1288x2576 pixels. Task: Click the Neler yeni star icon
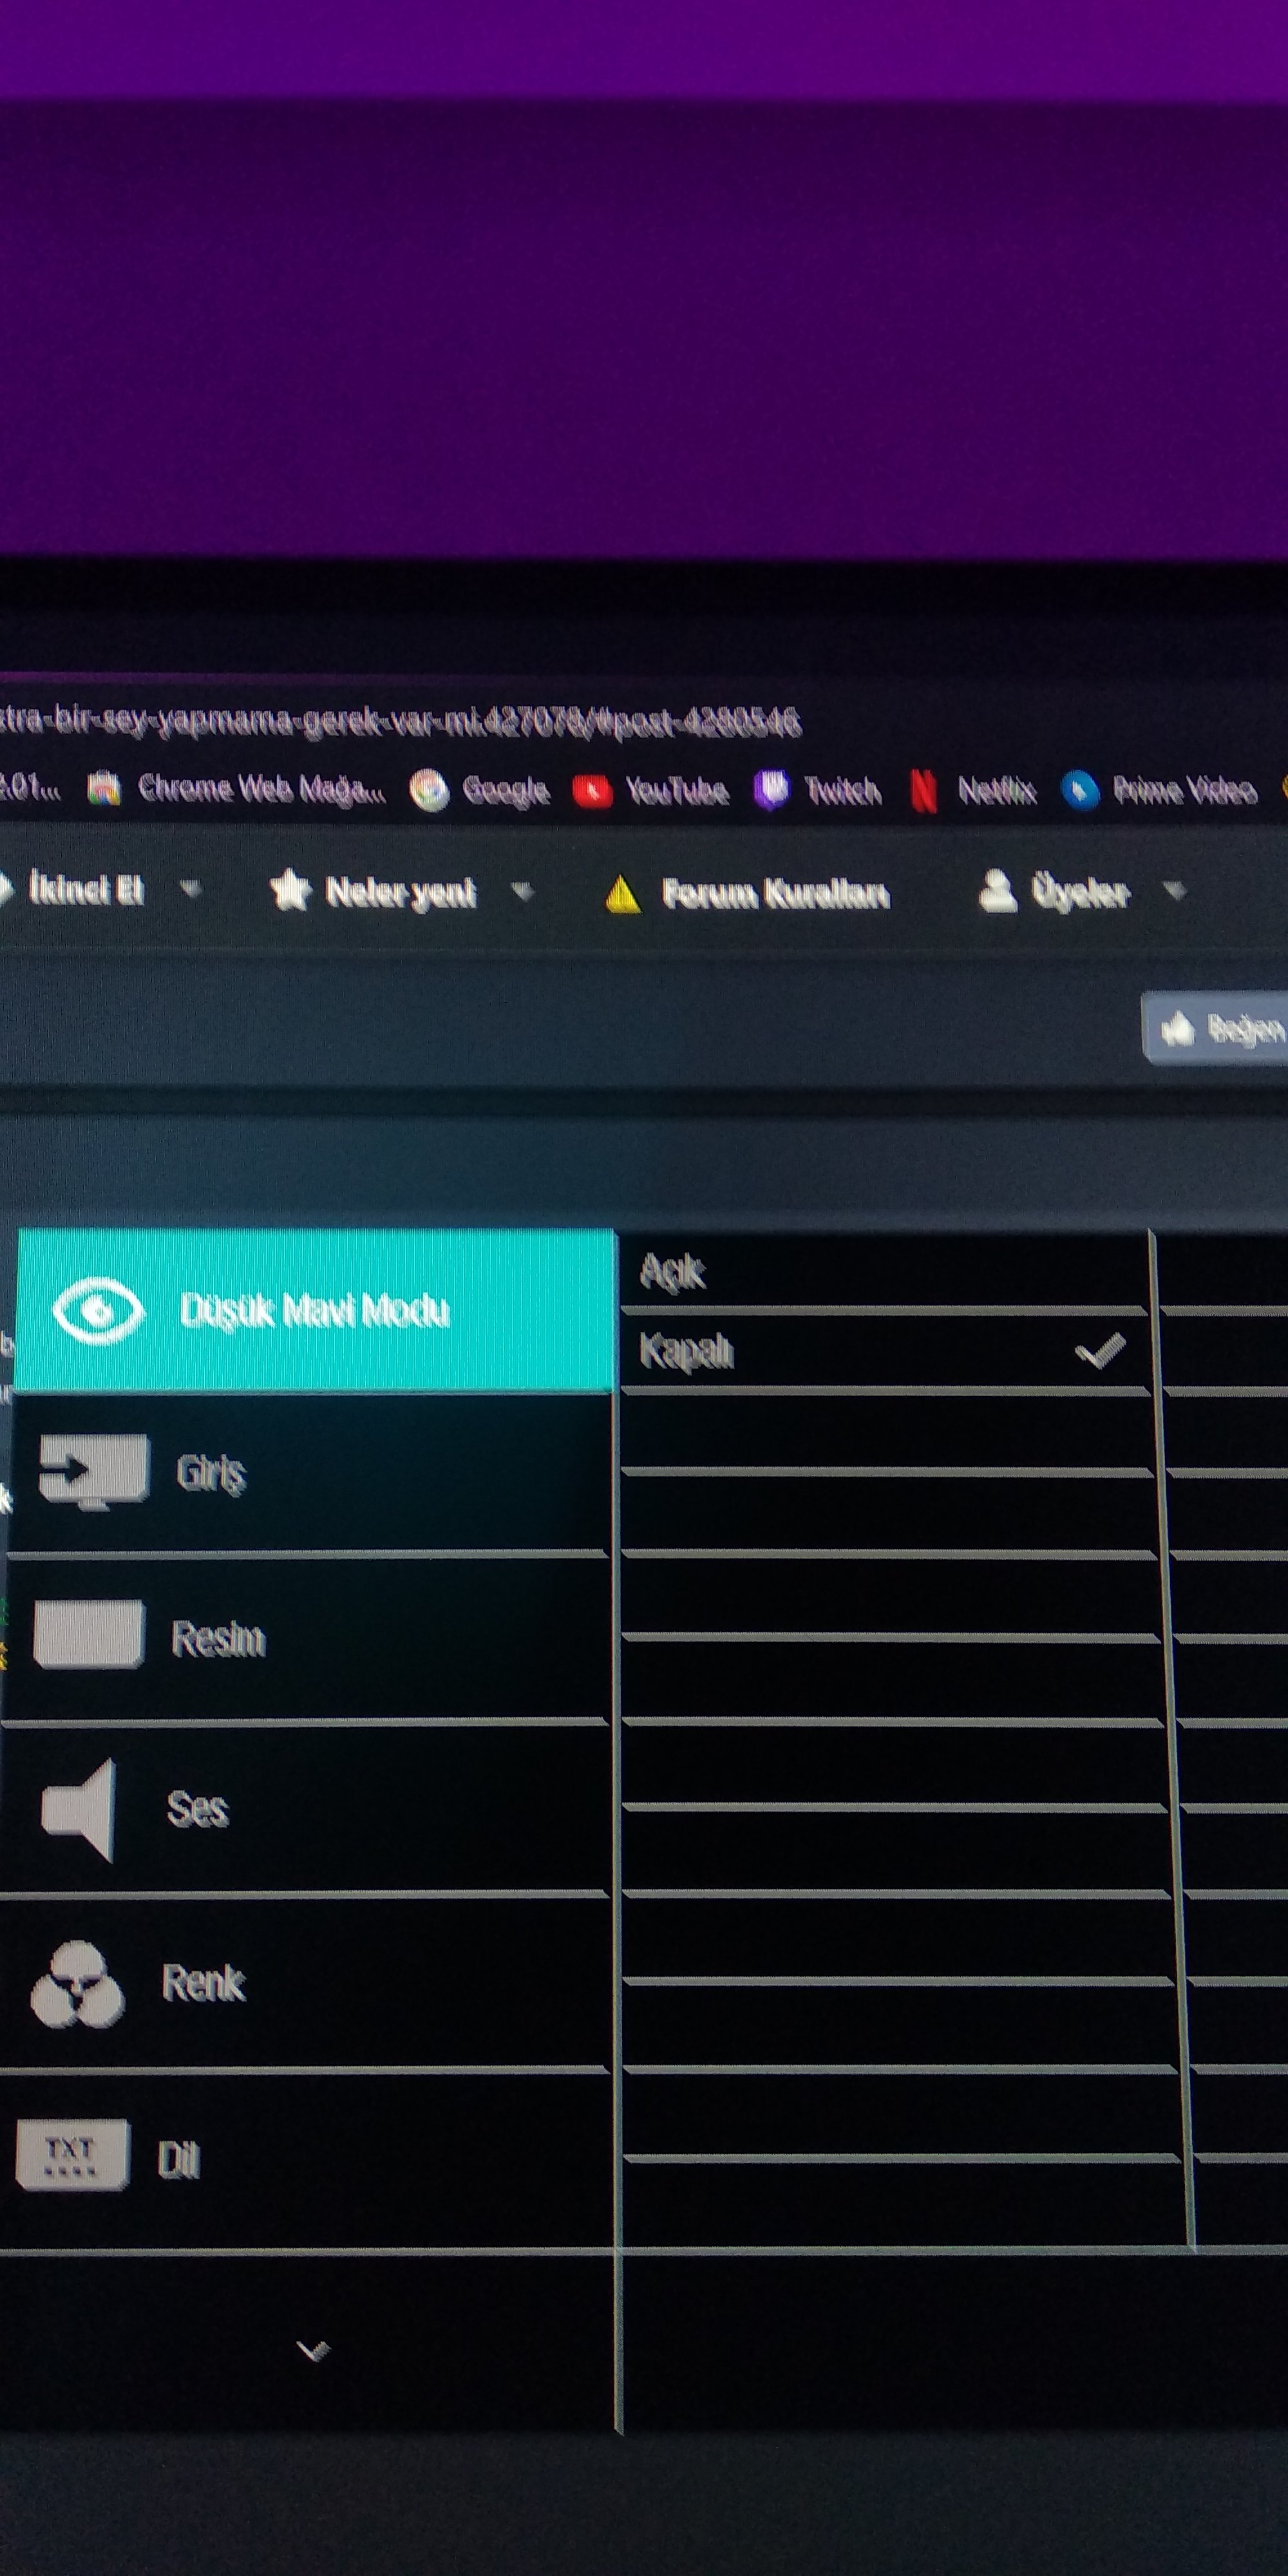(290, 889)
